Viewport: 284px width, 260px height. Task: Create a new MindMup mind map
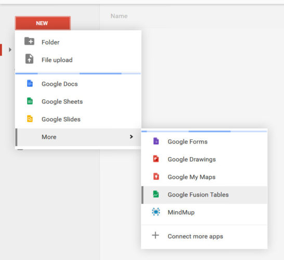point(204,212)
